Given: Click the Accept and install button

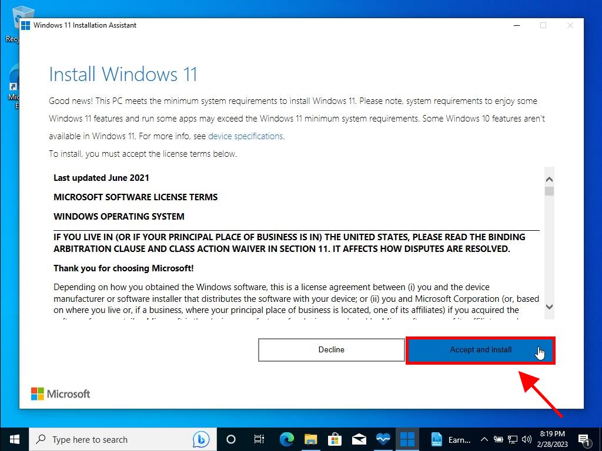Looking at the screenshot, I should [x=480, y=350].
